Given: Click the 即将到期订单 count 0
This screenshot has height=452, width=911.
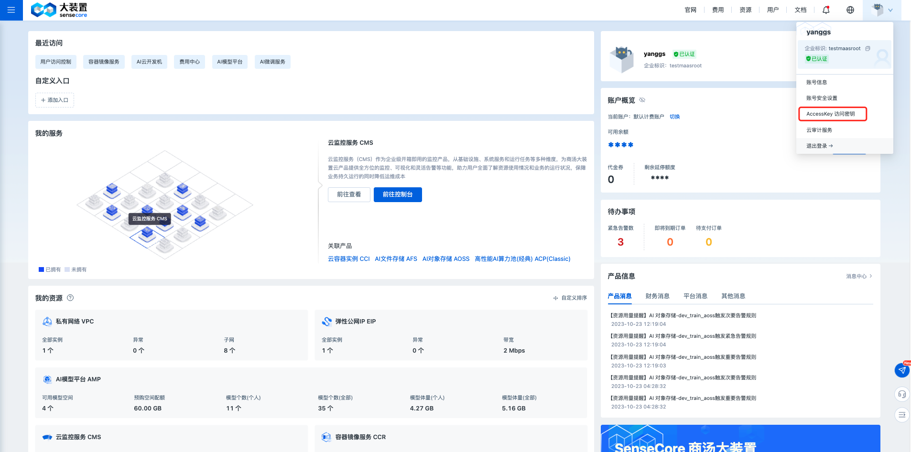Looking at the screenshot, I should (670, 242).
